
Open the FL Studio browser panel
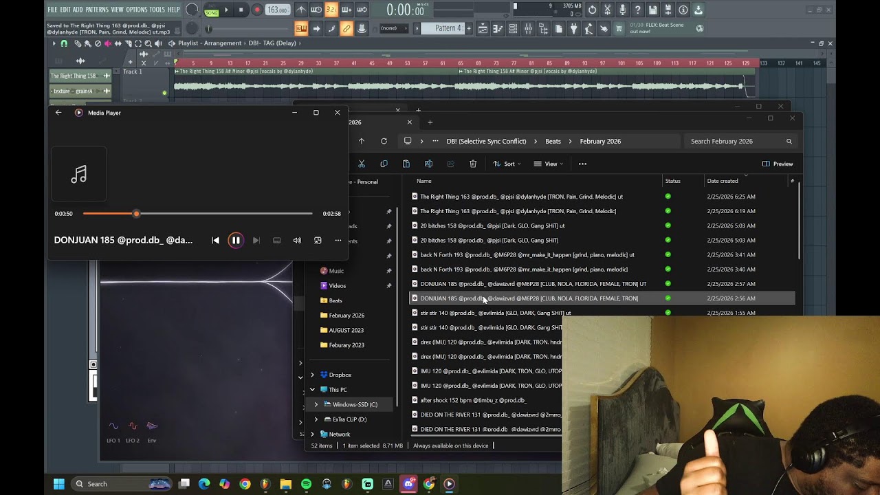coord(543,28)
